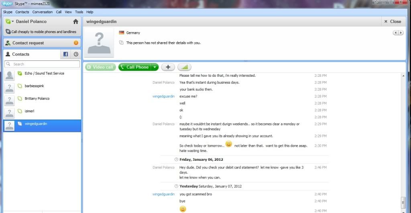Click the wingedguardin sender name by 'you got scammed bro'
Viewport: 411px width, 213px height.
click(x=164, y=194)
